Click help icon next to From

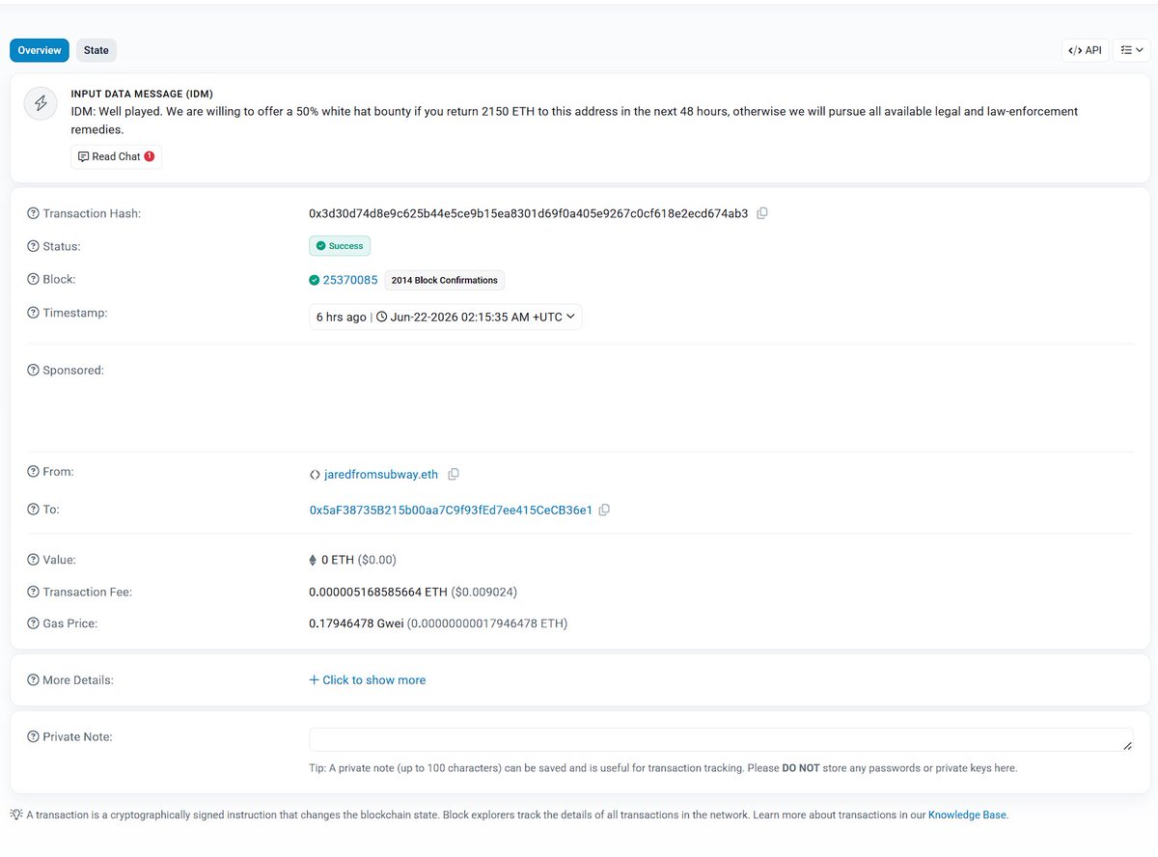tap(33, 472)
